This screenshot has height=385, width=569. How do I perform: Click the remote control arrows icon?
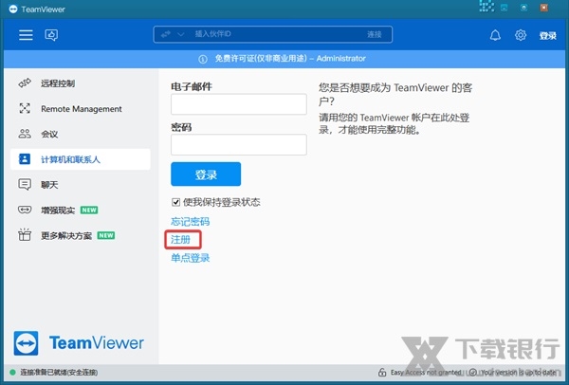pos(25,83)
